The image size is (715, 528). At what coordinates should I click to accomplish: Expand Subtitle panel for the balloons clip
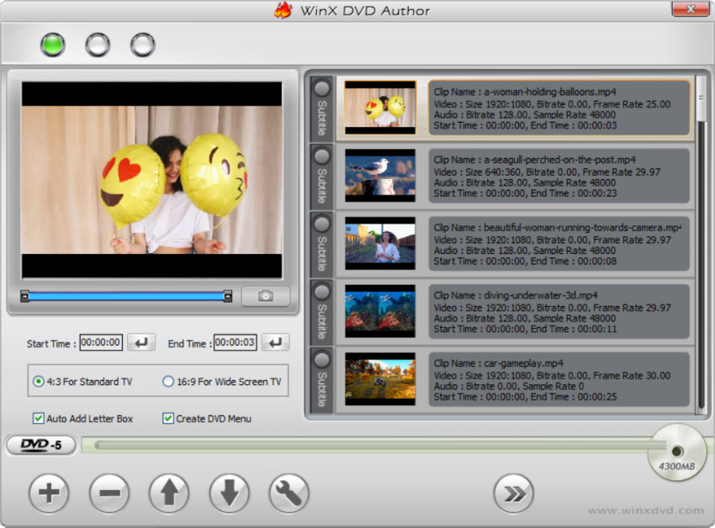click(x=321, y=108)
